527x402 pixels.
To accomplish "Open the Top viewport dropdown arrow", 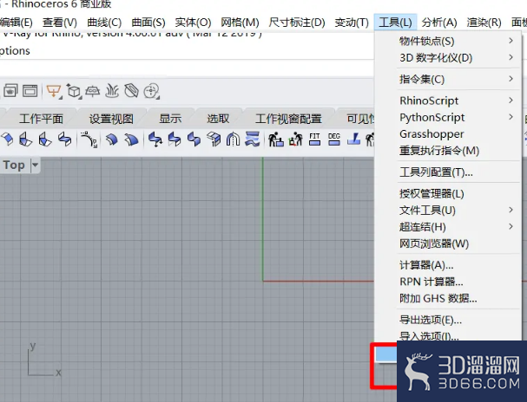I will (x=36, y=165).
